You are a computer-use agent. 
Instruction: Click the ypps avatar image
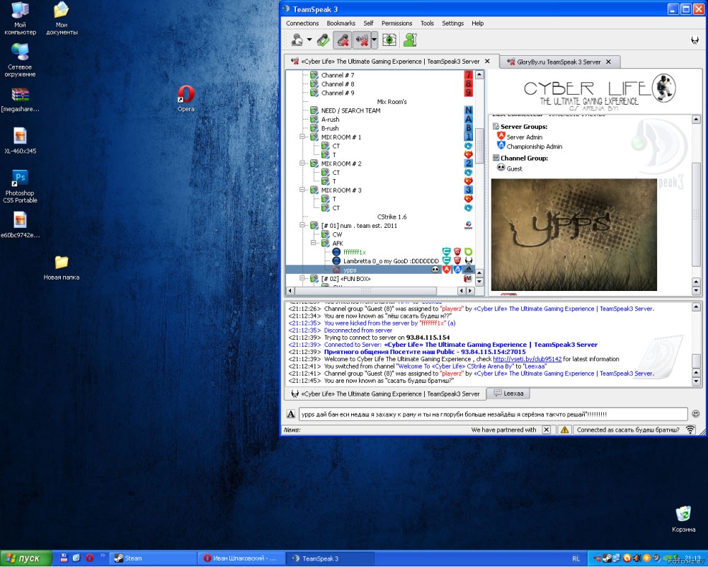click(574, 235)
